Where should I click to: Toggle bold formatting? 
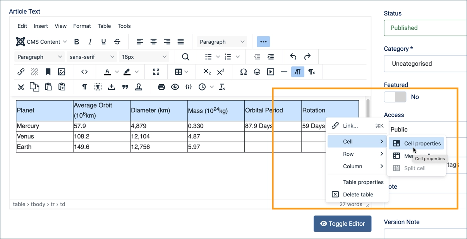[x=76, y=41]
